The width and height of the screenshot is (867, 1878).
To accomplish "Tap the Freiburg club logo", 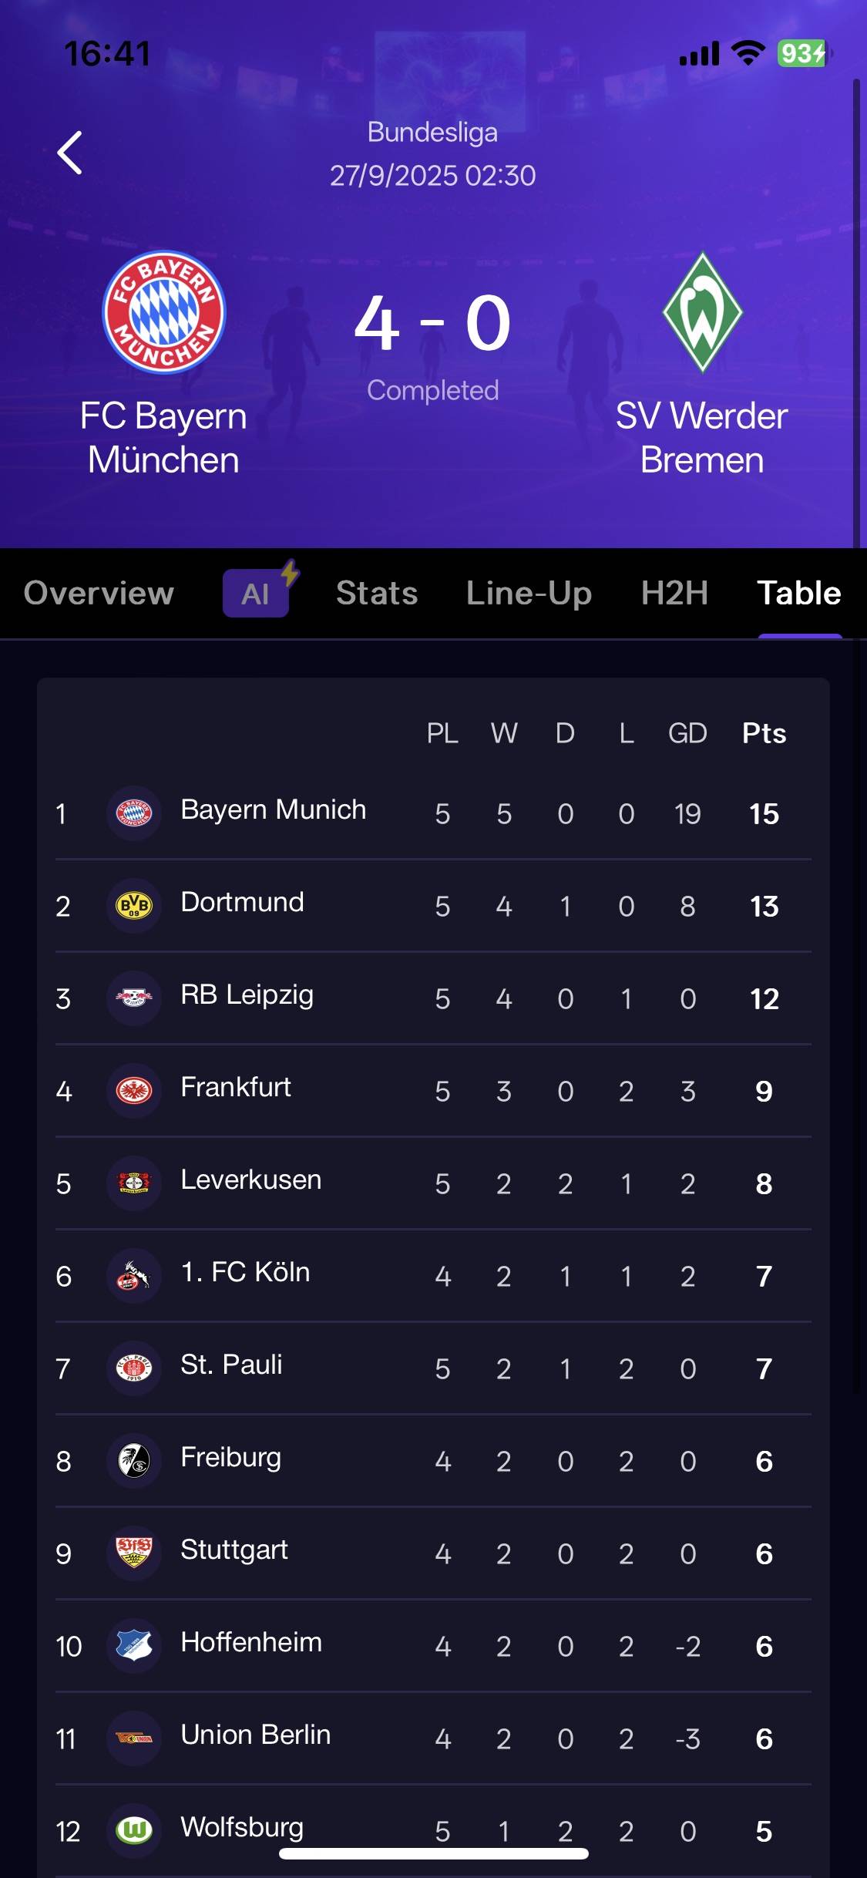I will 134,1460.
